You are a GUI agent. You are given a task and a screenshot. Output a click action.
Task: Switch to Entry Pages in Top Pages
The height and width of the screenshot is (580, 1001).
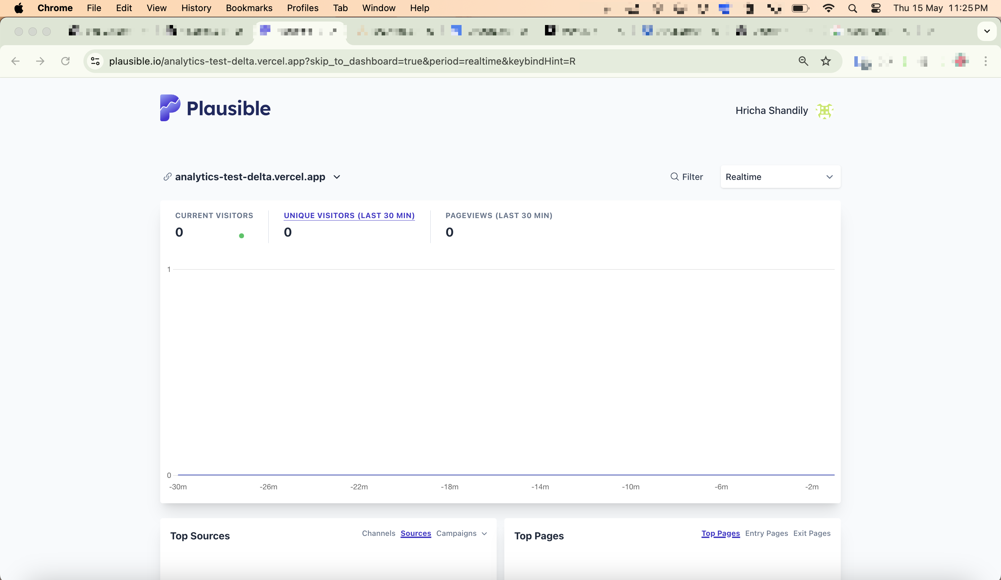(766, 533)
